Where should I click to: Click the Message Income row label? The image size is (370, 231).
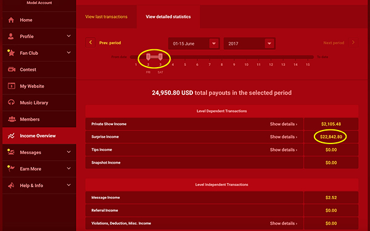pyautogui.click(x=105, y=198)
